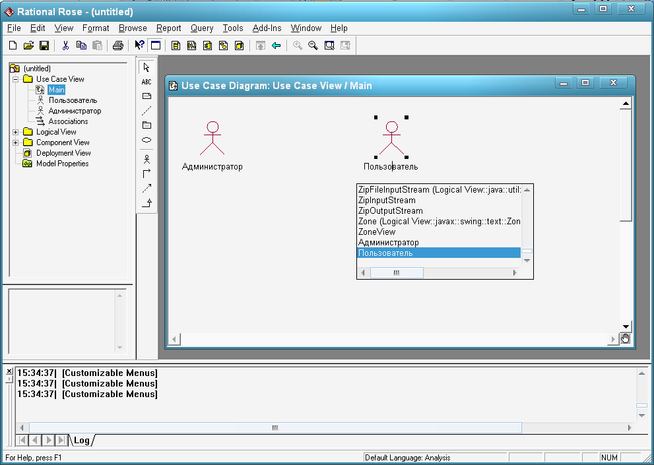Select the Actor stick figure tool

click(x=147, y=159)
